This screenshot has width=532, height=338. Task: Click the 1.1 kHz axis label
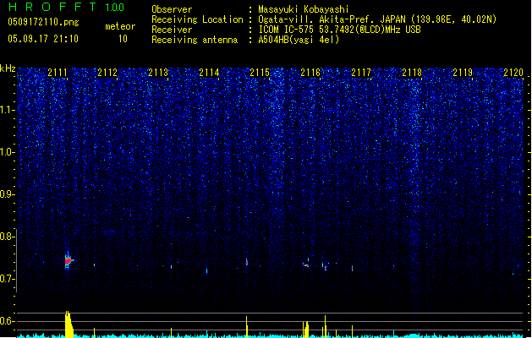click(x=7, y=110)
